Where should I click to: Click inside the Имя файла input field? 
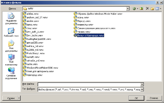pos(89,84)
